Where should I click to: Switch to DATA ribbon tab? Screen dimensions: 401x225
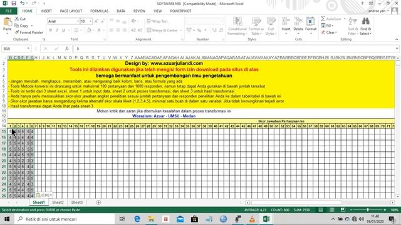pos(121,11)
